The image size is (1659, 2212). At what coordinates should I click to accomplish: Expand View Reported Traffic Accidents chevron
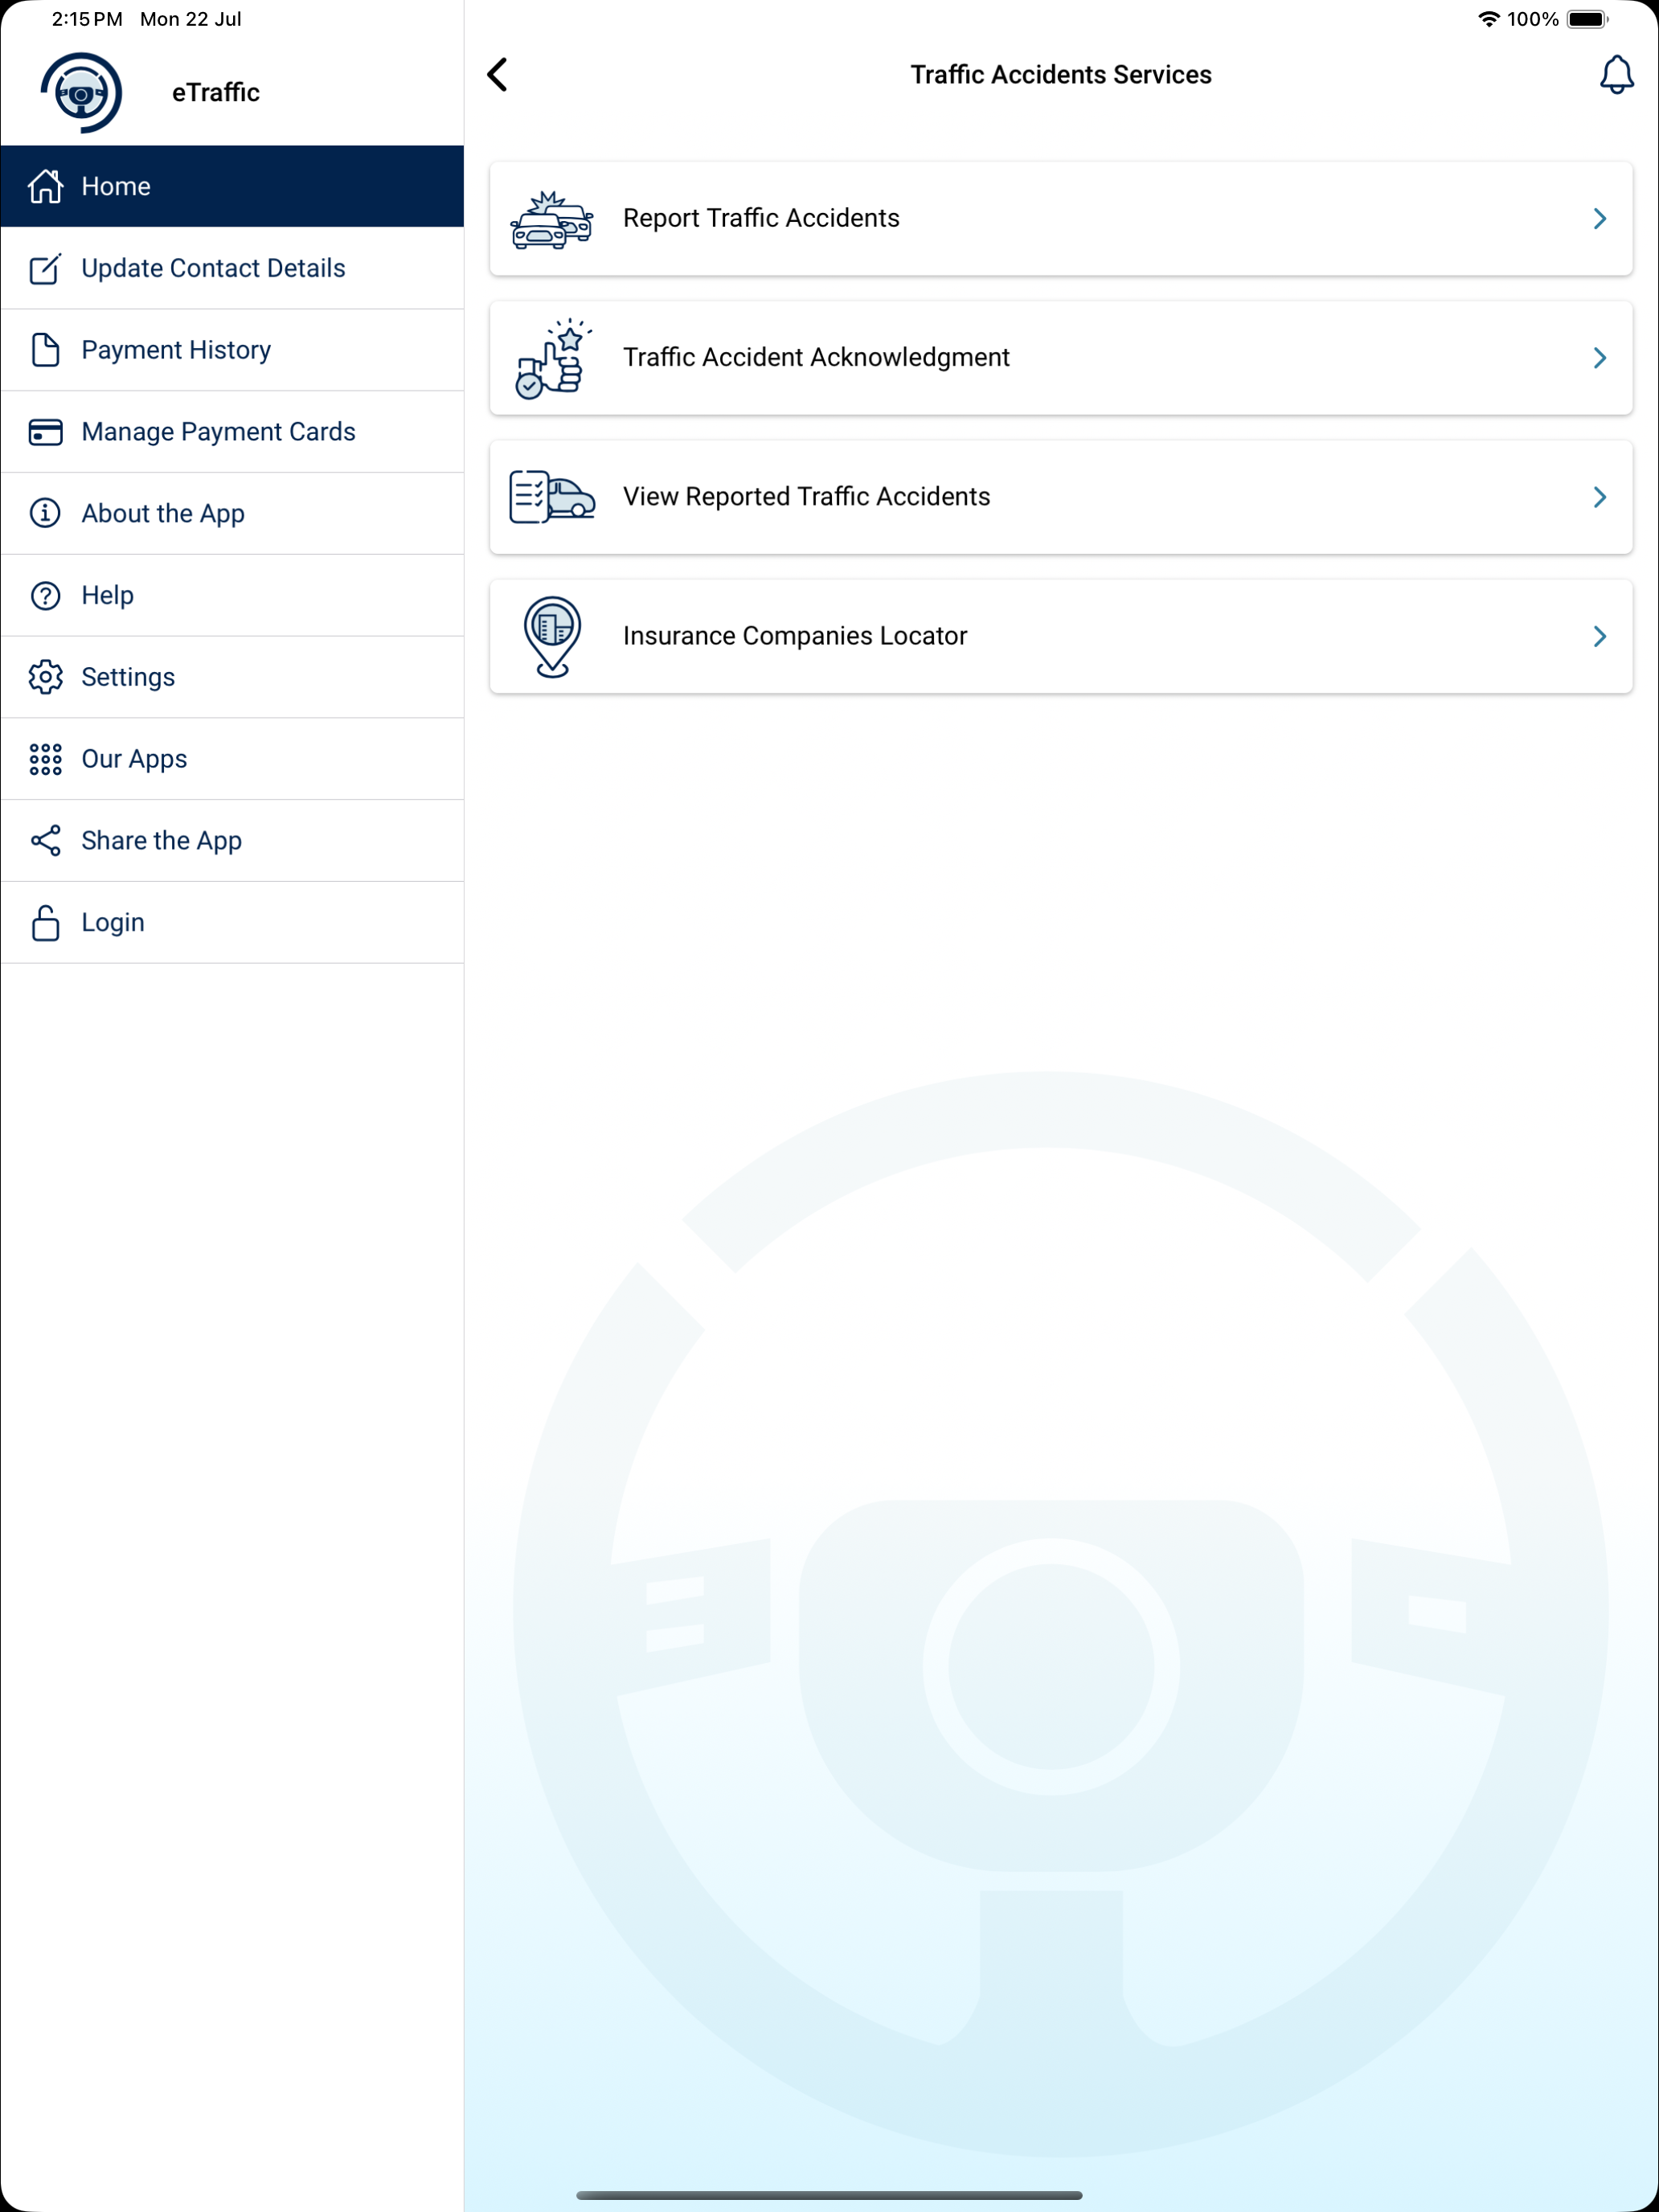[x=1599, y=497]
